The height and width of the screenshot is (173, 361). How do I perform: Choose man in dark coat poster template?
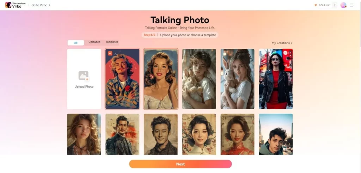tap(122, 134)
